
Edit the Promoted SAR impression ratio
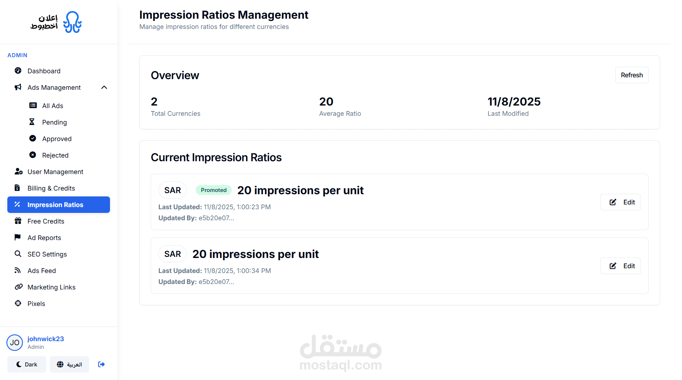(x=620, y=202)
